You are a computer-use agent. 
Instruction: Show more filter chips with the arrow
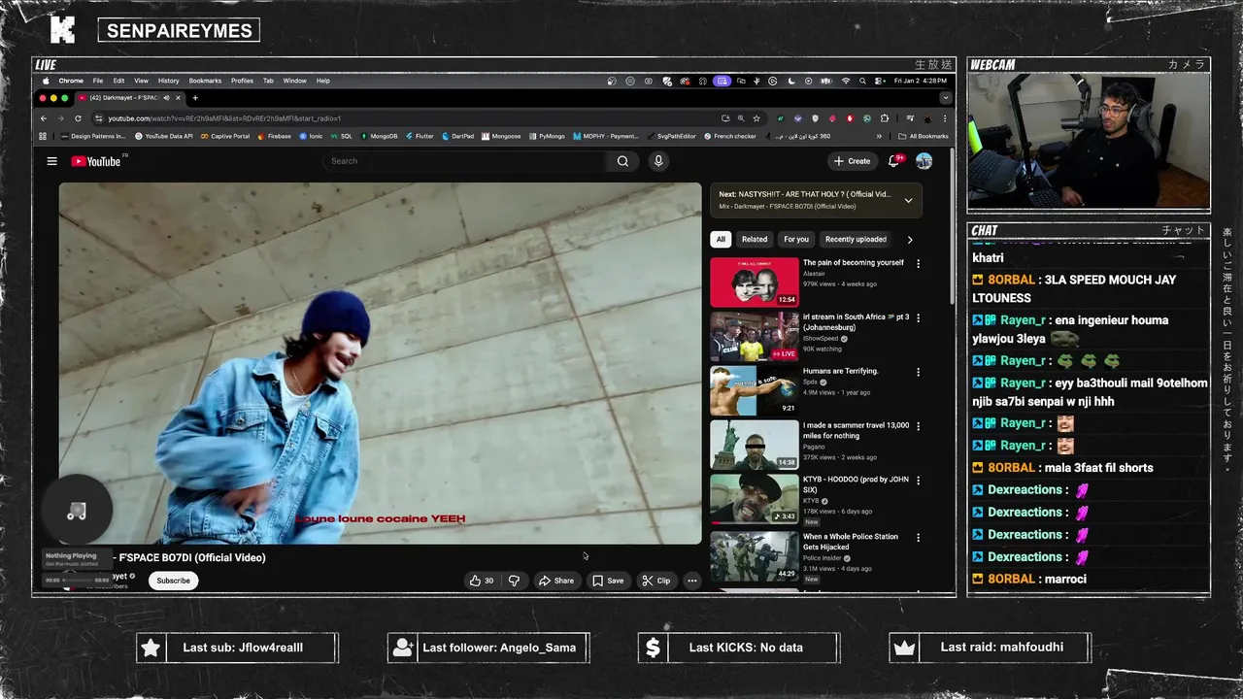[909, 239]
